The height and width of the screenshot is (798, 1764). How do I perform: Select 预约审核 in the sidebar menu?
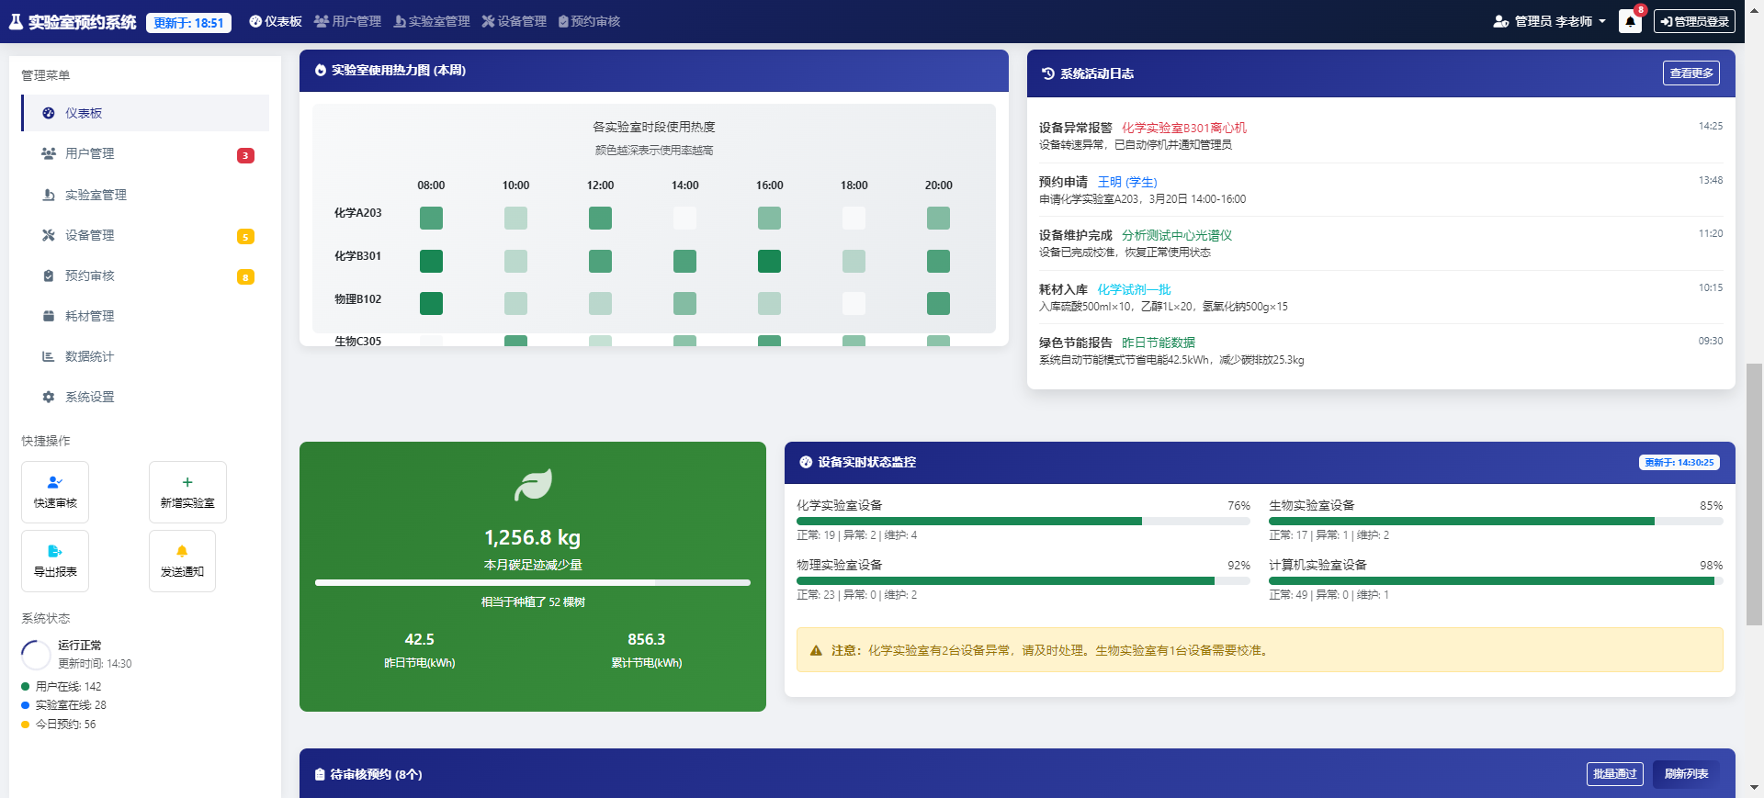click(145, 275)
